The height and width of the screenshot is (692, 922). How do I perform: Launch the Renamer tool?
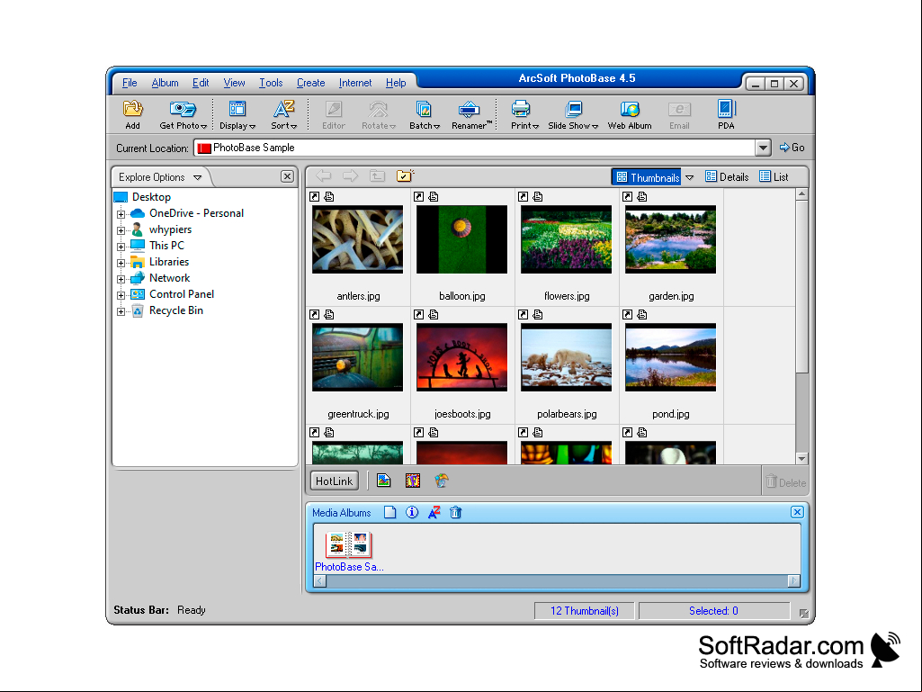click(x=471, y=115)
